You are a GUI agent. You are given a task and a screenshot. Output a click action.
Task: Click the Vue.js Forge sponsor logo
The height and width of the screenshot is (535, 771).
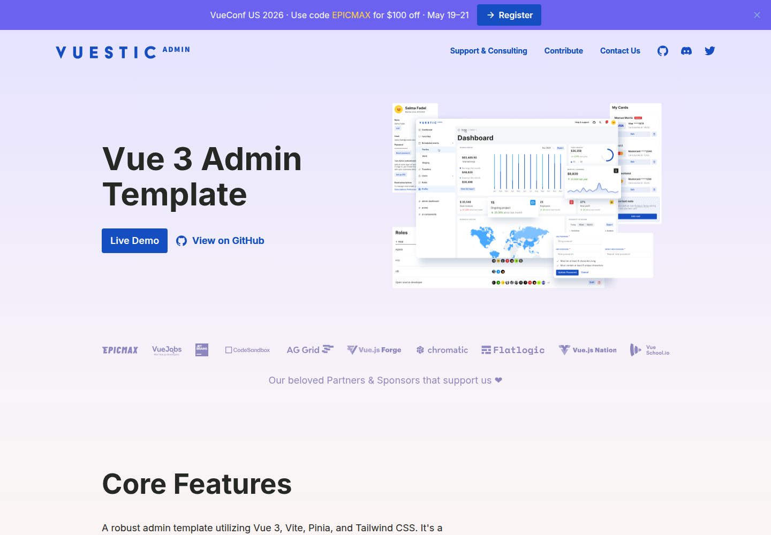click(374, 350)
